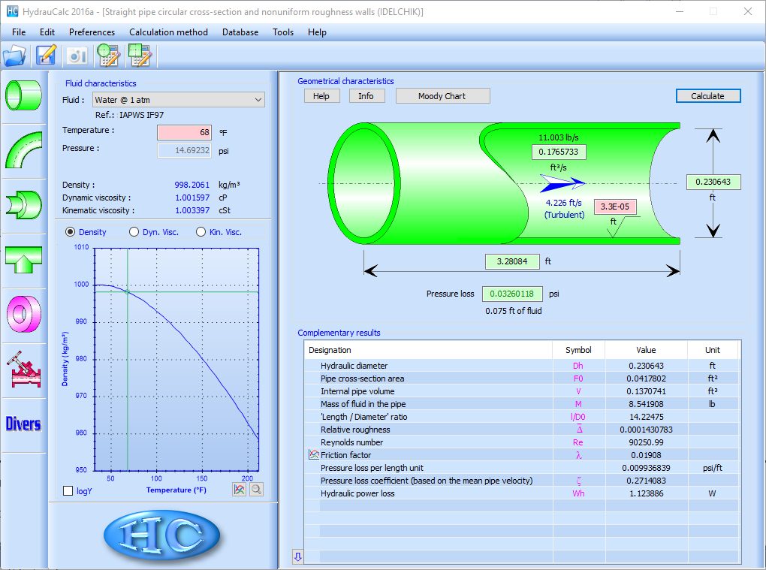This screenshot has width=766, height=570.
Task: Open the Divers miscellaneous category
Action: click(x=23, y=424)
